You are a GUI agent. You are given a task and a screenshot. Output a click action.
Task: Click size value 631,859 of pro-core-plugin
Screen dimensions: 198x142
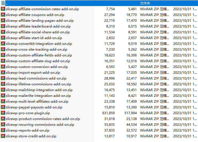coord(108,113)
